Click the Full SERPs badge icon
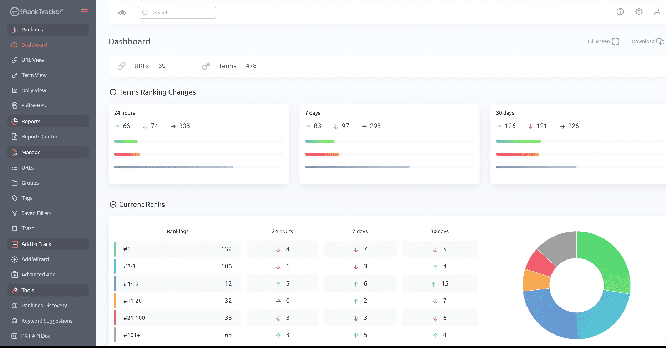Screen dimensions: 666x348 15,106
